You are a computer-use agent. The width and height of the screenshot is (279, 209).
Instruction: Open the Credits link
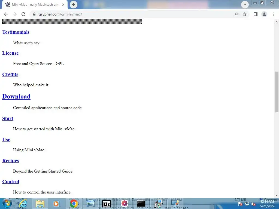(10, 74)
